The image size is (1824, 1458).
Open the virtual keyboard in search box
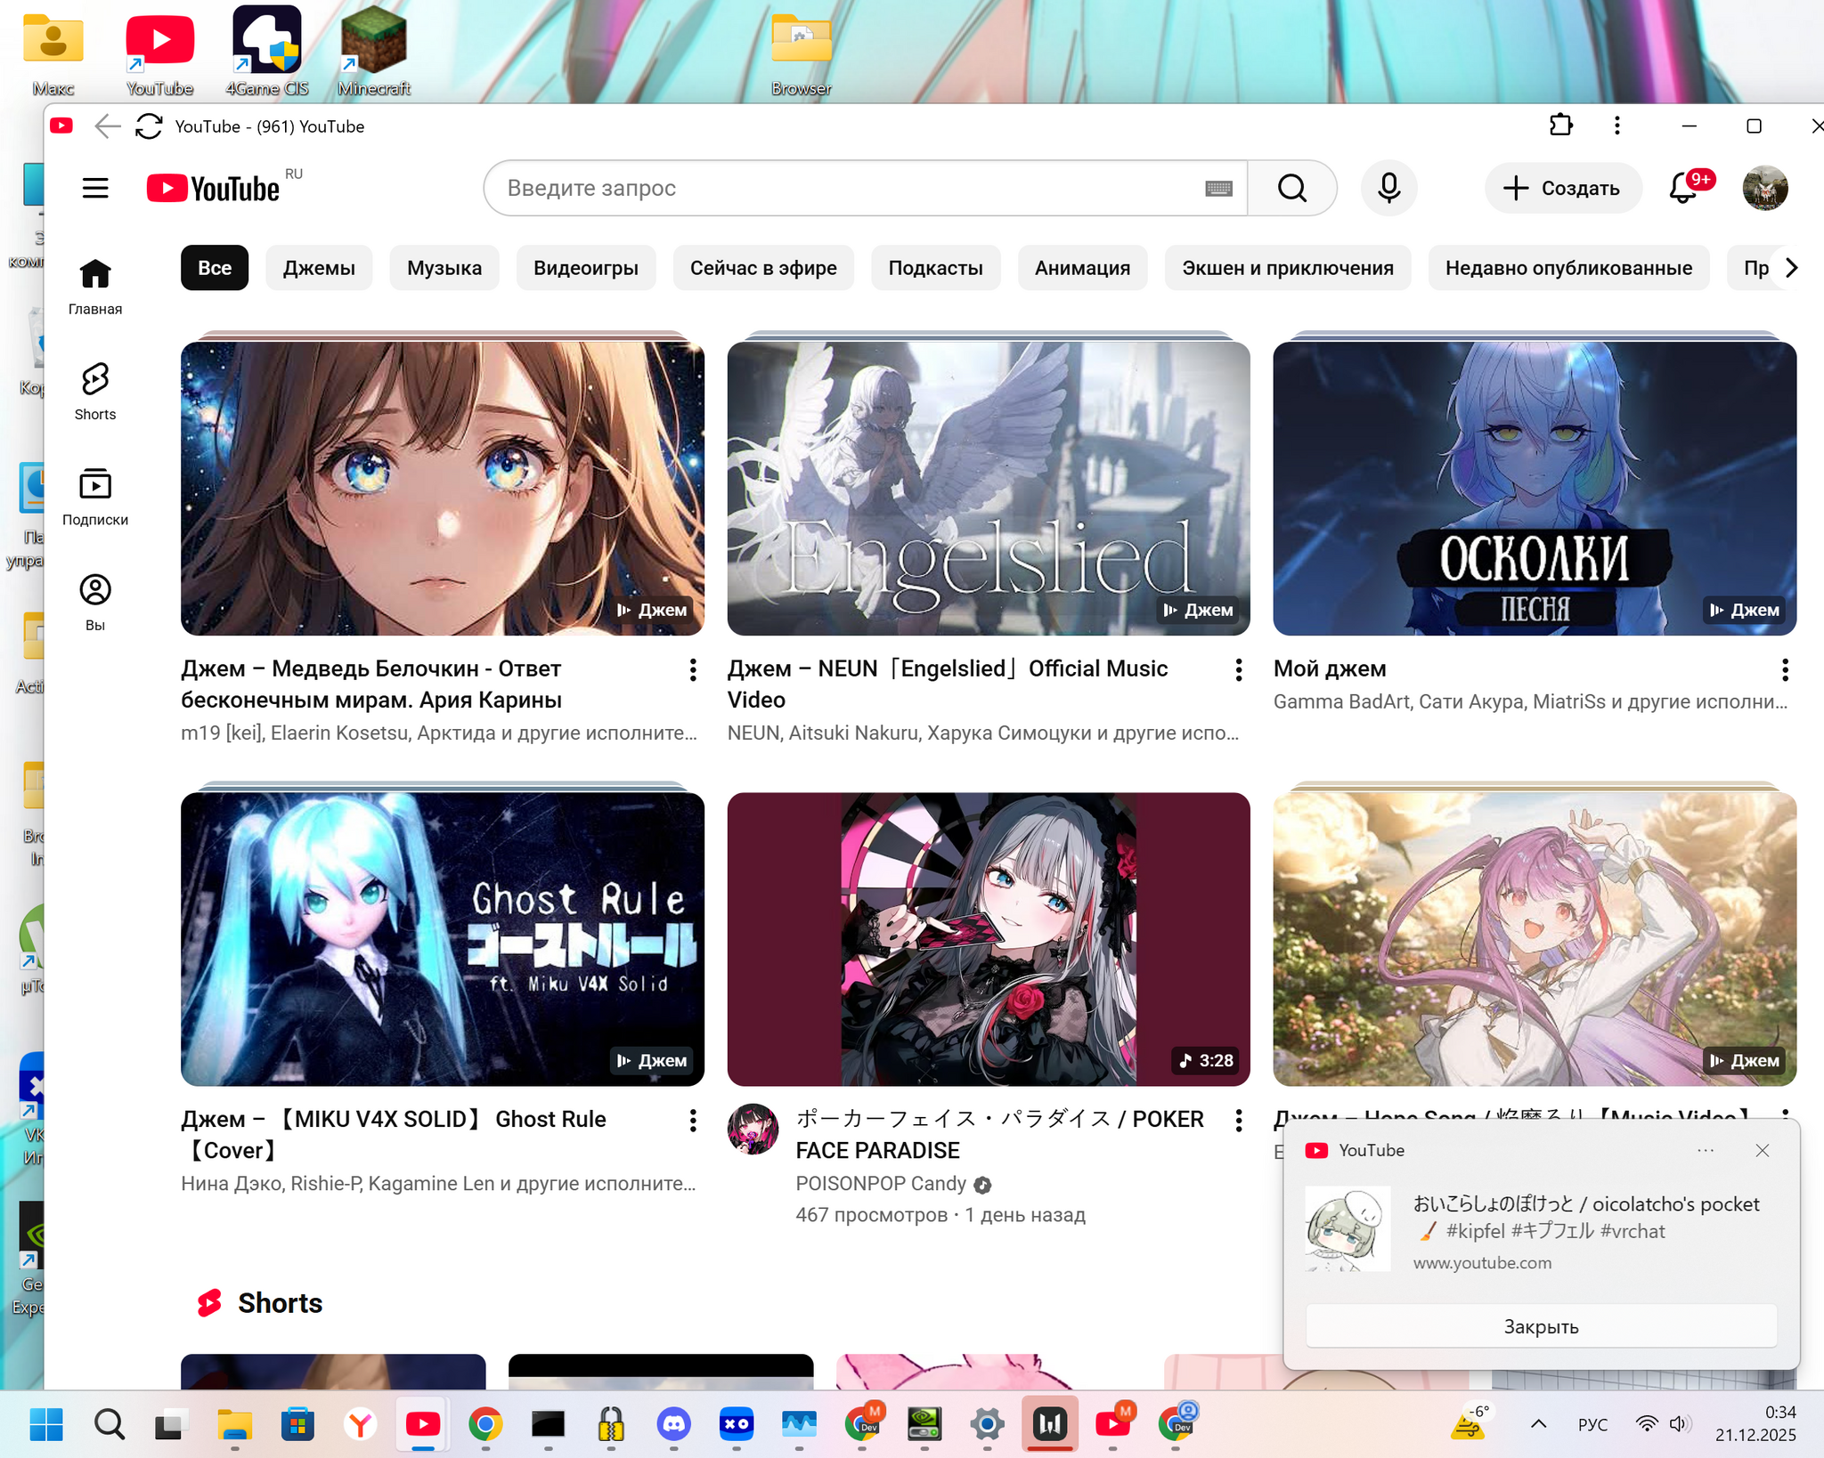pyautogui.click(x=1218, y=189)
